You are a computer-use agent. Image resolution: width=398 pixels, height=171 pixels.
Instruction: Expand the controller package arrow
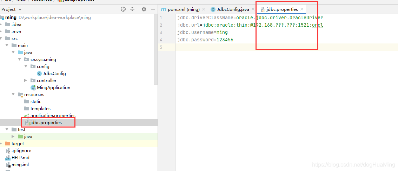click(26, 81)
